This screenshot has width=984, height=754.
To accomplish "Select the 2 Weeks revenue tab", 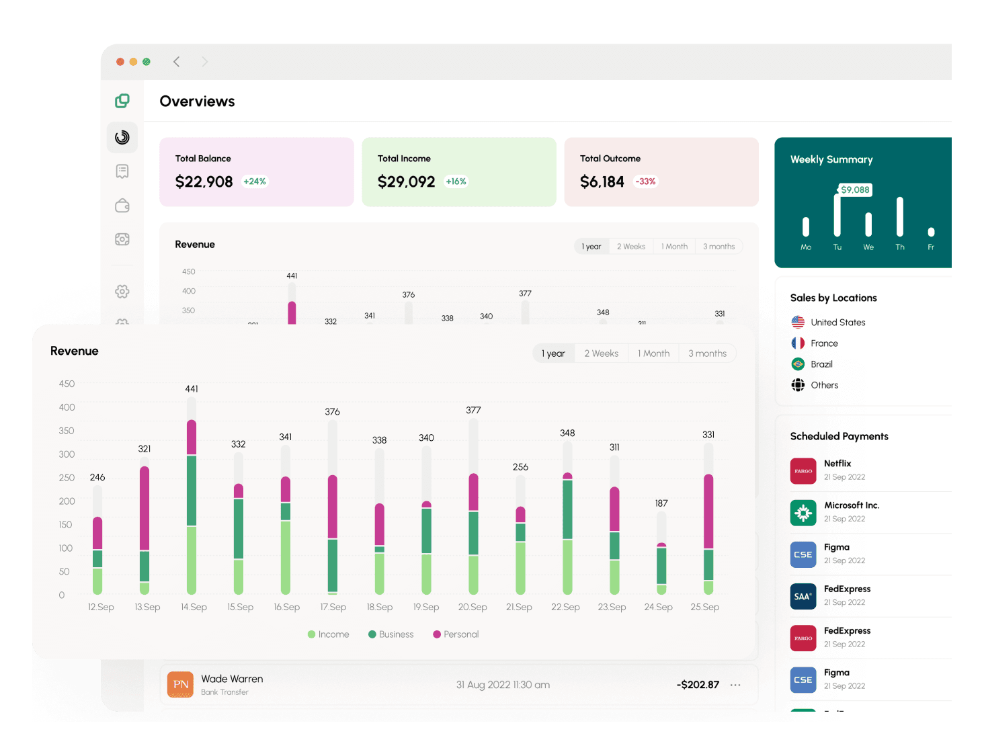I will coord(601,353).
